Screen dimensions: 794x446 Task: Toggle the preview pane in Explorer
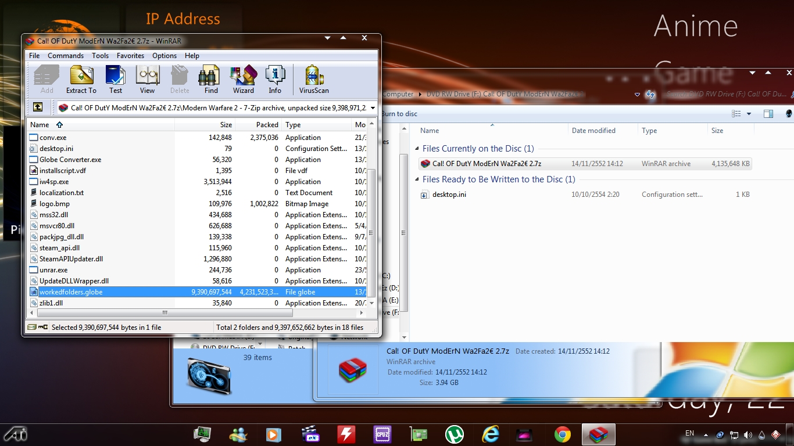click(x=768, y=114)
